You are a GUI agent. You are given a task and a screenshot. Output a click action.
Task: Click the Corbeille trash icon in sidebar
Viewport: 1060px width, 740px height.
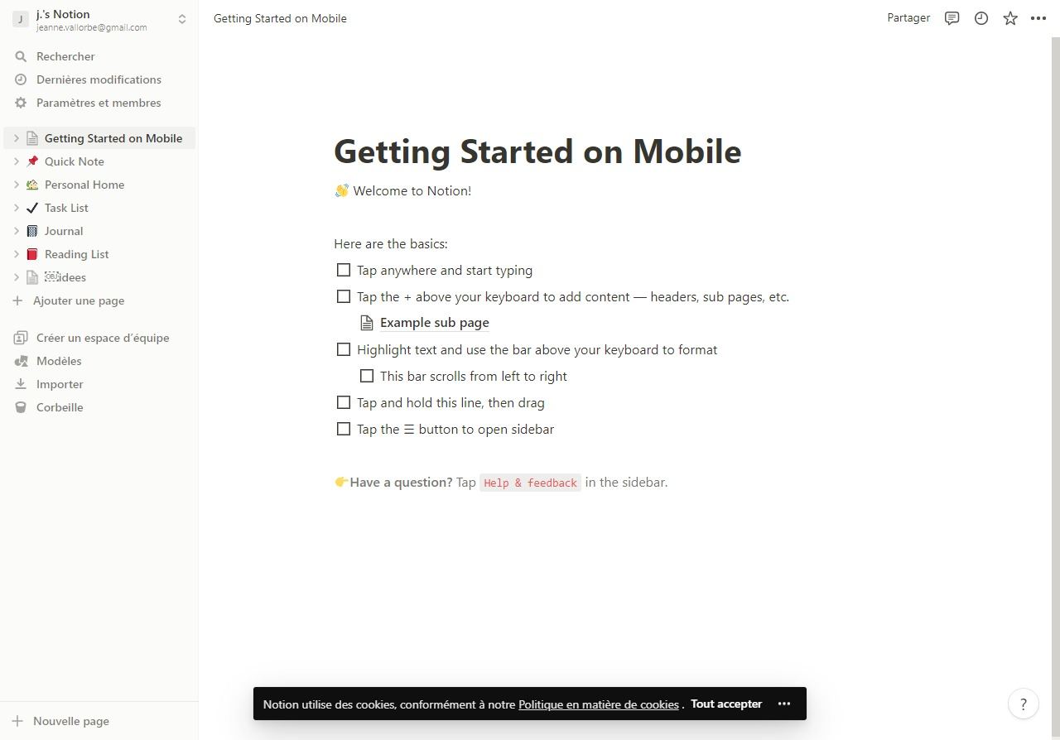pos(21,407)
